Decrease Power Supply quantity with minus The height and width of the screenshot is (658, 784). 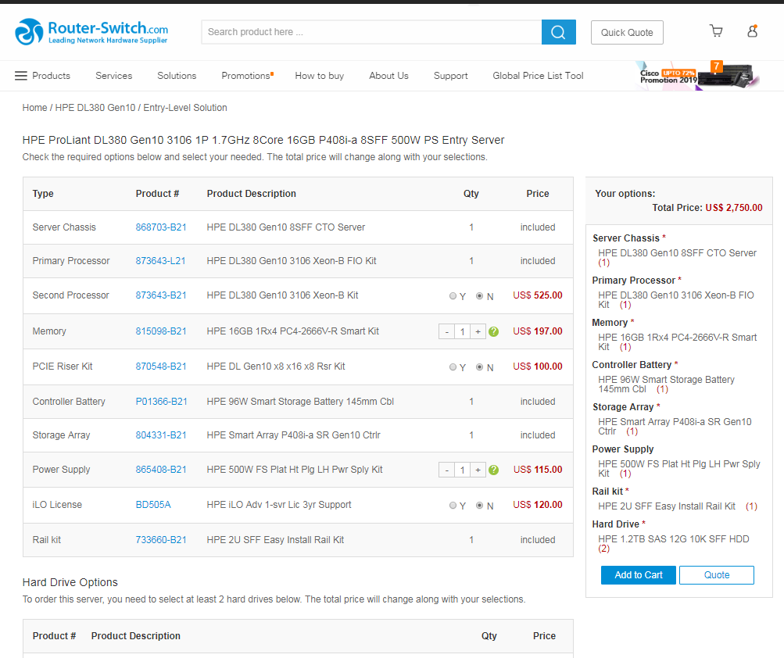click(x=446, y=470)
